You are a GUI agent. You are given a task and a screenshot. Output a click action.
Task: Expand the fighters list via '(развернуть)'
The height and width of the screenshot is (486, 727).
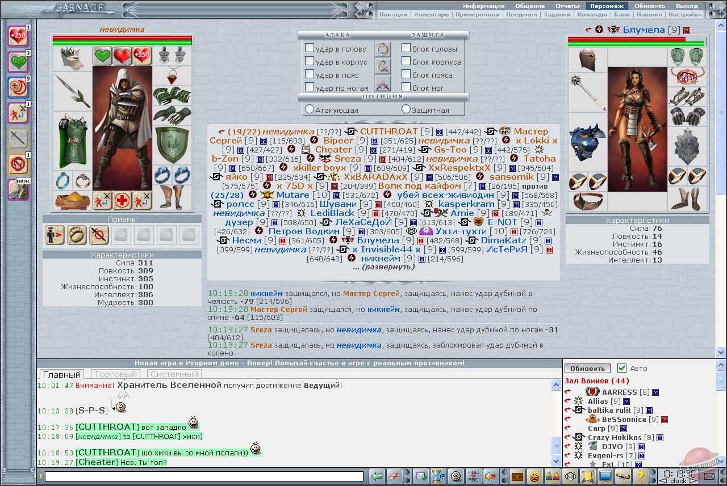pos(383,267)
